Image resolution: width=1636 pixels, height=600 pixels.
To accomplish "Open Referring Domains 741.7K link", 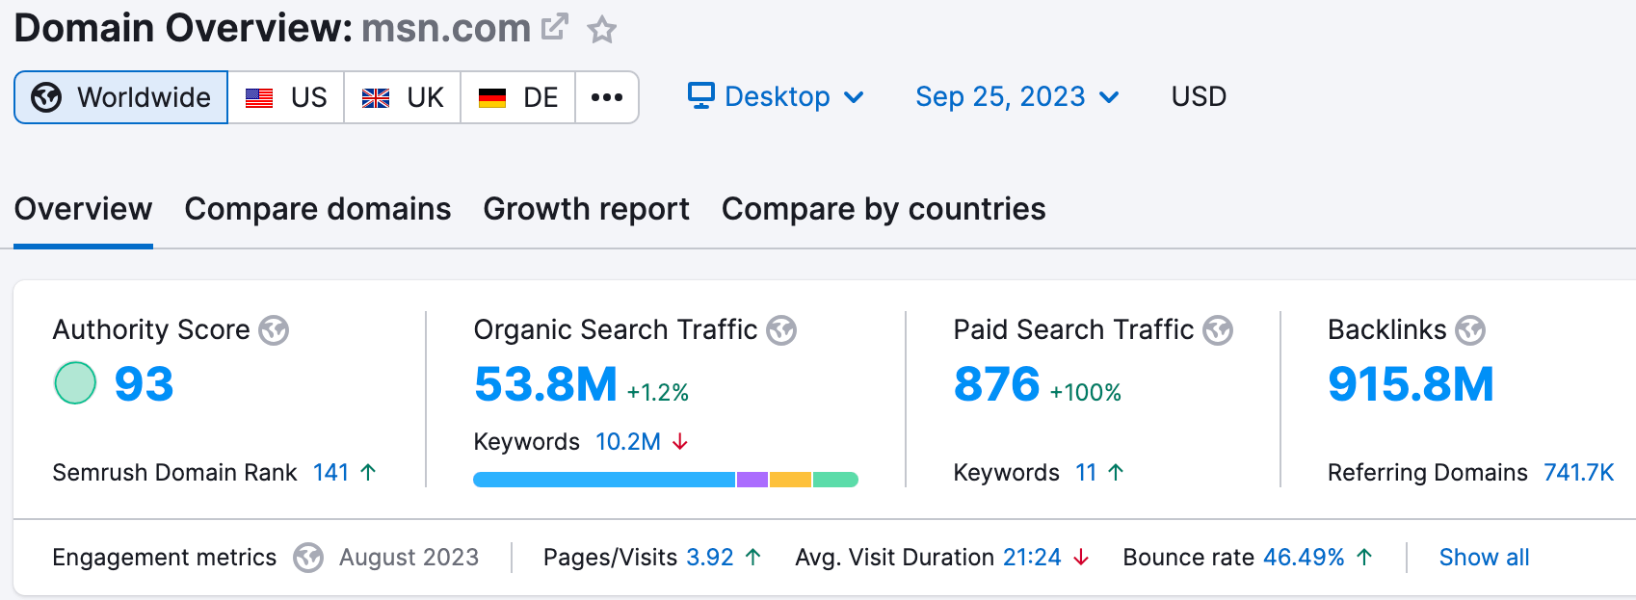I will (x=1578, y=473).
